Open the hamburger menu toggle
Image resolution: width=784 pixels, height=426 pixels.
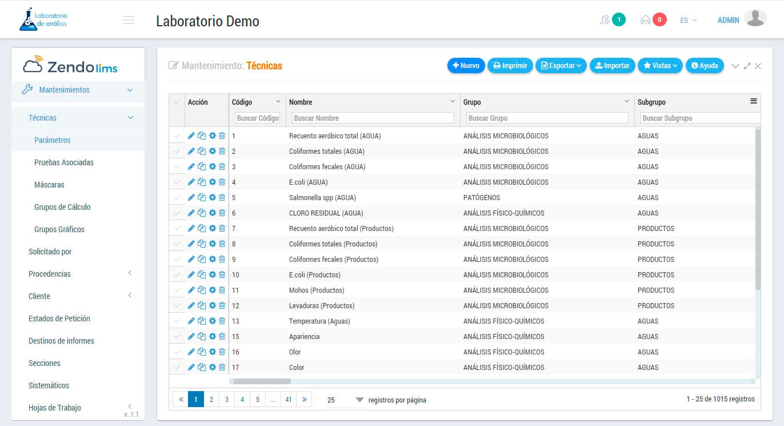129,20
